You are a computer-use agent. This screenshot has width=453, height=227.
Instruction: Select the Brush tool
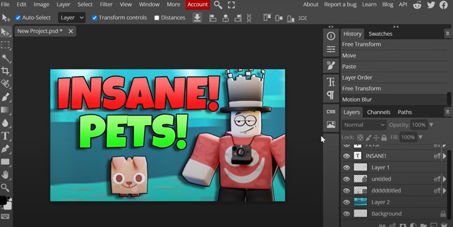click(x=5, y=97)
